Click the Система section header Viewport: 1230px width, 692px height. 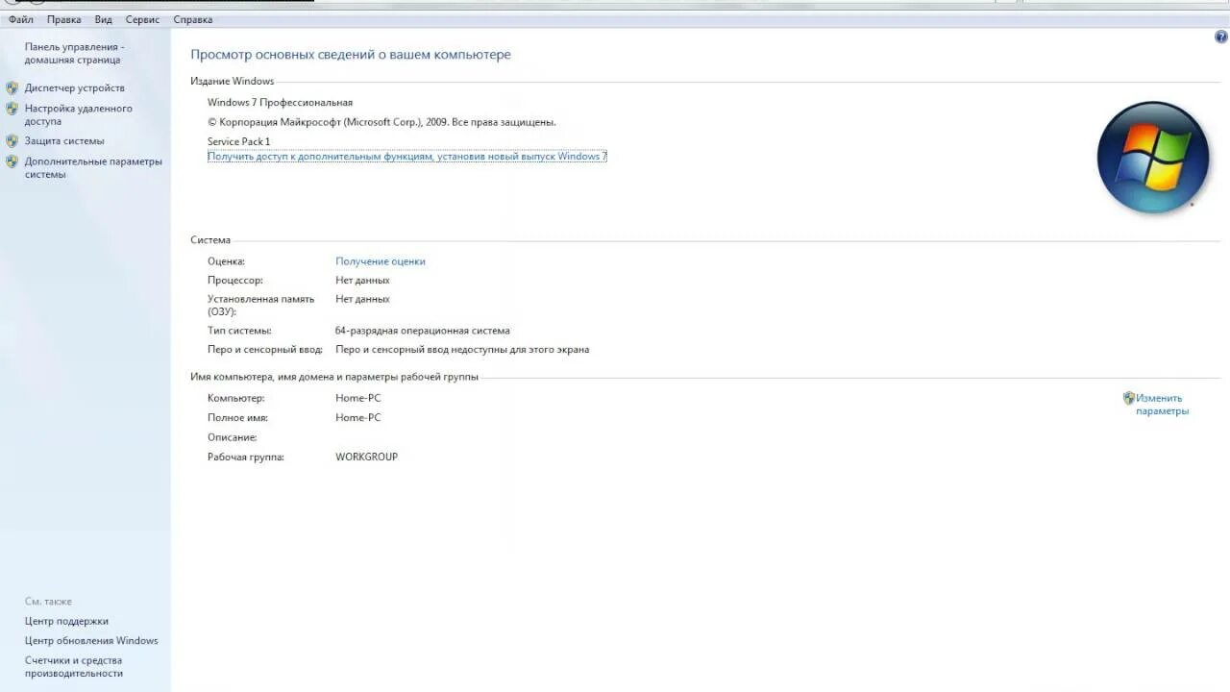(210, 240)
